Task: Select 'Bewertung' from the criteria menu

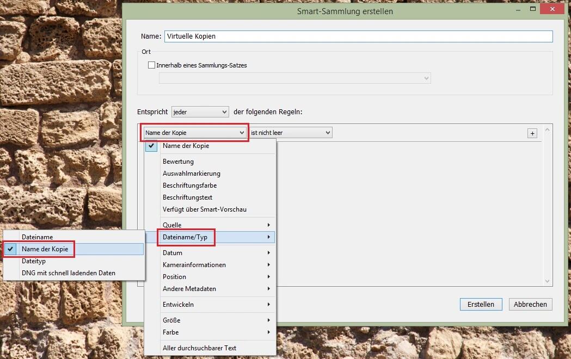Action: 178,162
